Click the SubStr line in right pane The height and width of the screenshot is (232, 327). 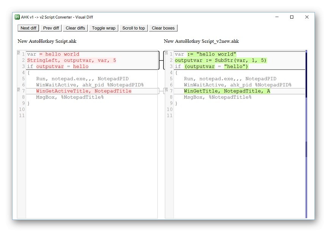click(221, 60)
